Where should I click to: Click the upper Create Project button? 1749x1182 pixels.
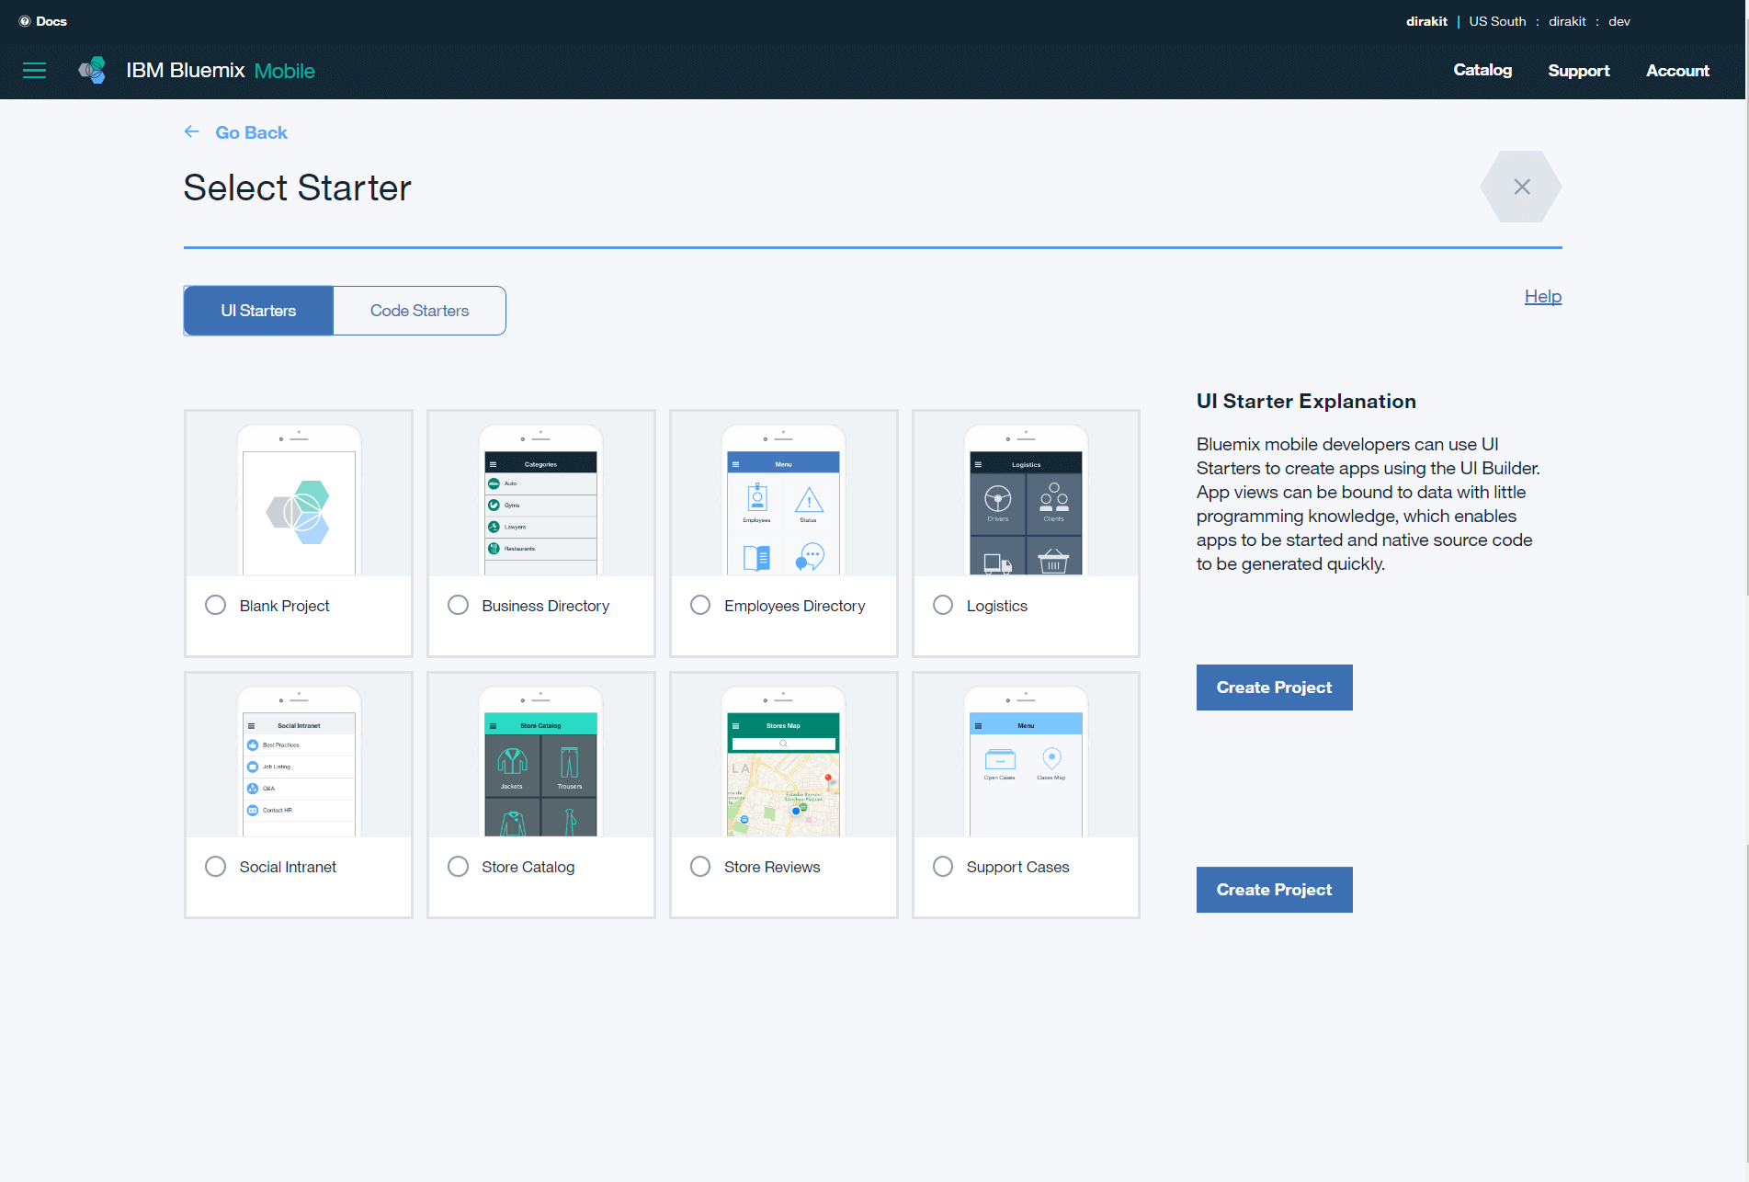[1274, 688]
